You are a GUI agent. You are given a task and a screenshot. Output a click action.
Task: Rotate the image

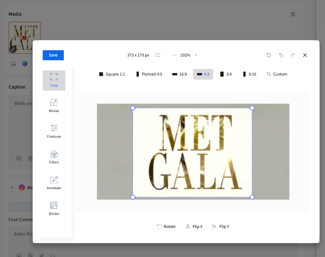[x=166, y=226]
